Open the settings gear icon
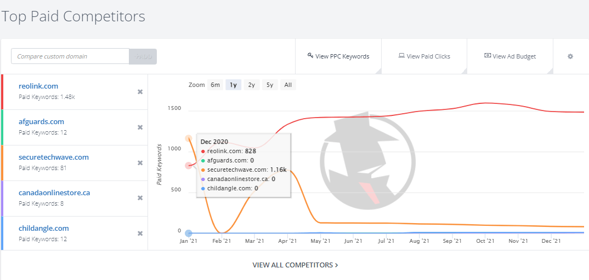This screenshot has height=280, width=589. (570, 56)
